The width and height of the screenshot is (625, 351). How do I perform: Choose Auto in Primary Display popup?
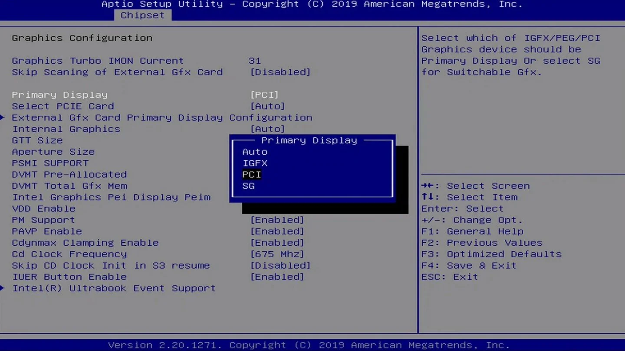click(x=255, y=152)
